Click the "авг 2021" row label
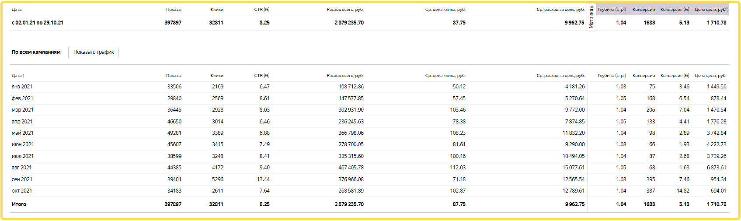Image resolution: width=741 pixels, height=221 pixels. coord(22,168)
